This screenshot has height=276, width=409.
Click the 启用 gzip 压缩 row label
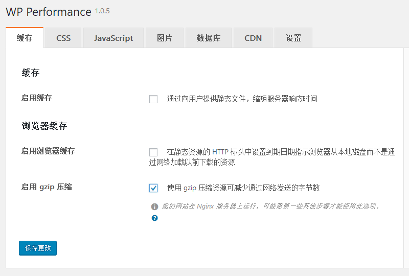(x=47, y=187)
